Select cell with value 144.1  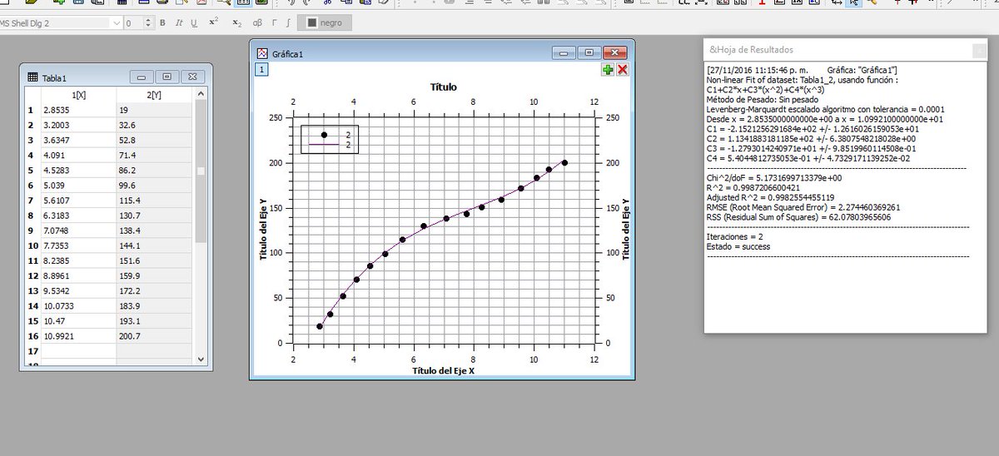154,245
